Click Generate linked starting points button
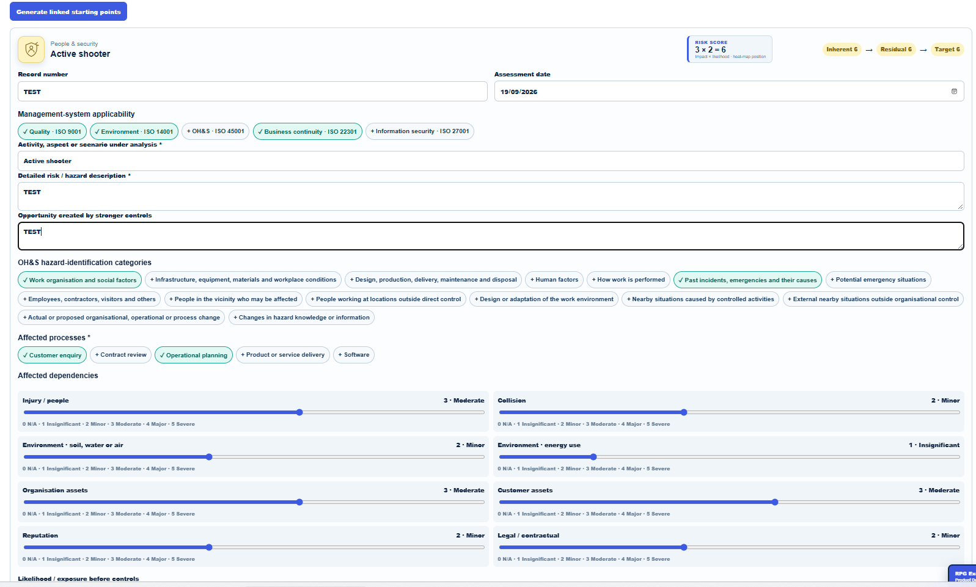Screen dimensions: 976x587 pos(68,12)
